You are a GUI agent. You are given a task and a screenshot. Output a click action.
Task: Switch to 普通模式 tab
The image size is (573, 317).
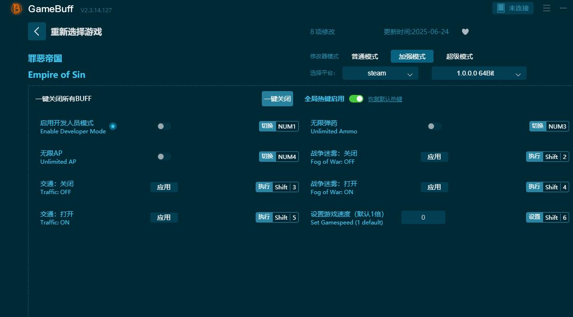coord(365,56)
